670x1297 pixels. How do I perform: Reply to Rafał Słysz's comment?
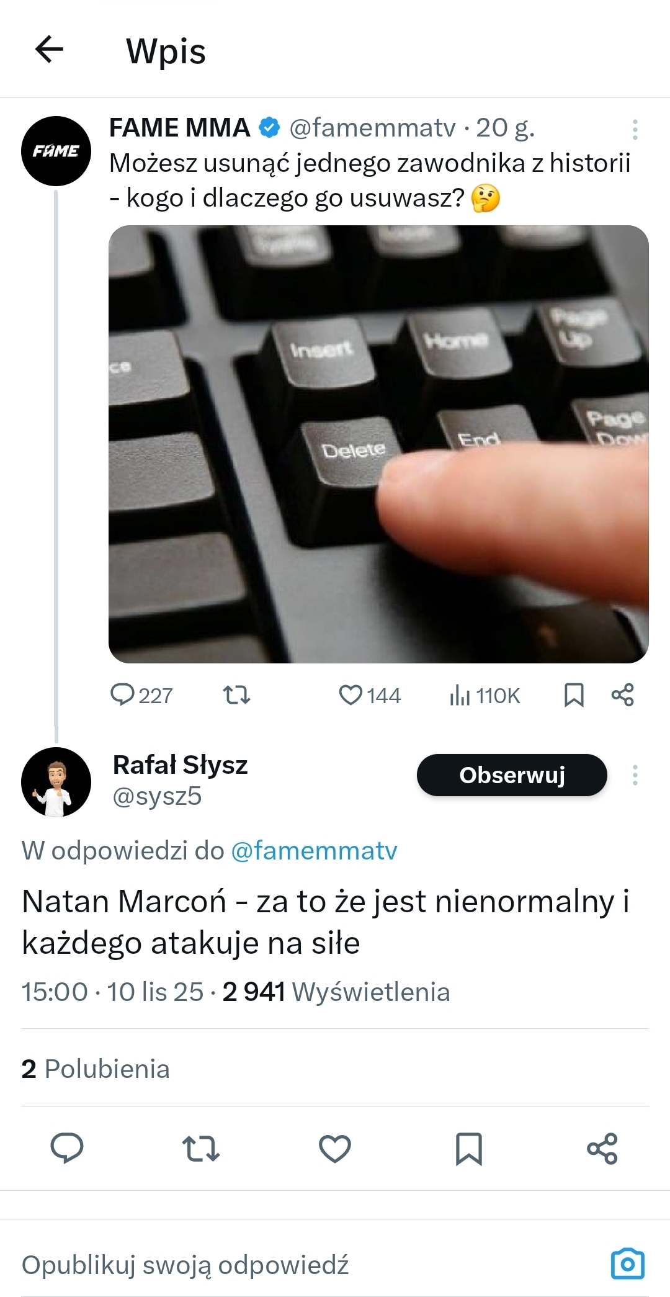coord(67,1148)
